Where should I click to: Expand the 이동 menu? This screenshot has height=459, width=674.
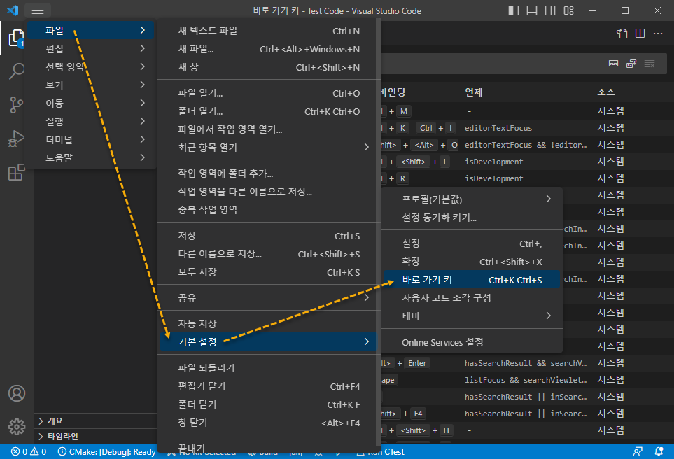click(x=91, y=103)
